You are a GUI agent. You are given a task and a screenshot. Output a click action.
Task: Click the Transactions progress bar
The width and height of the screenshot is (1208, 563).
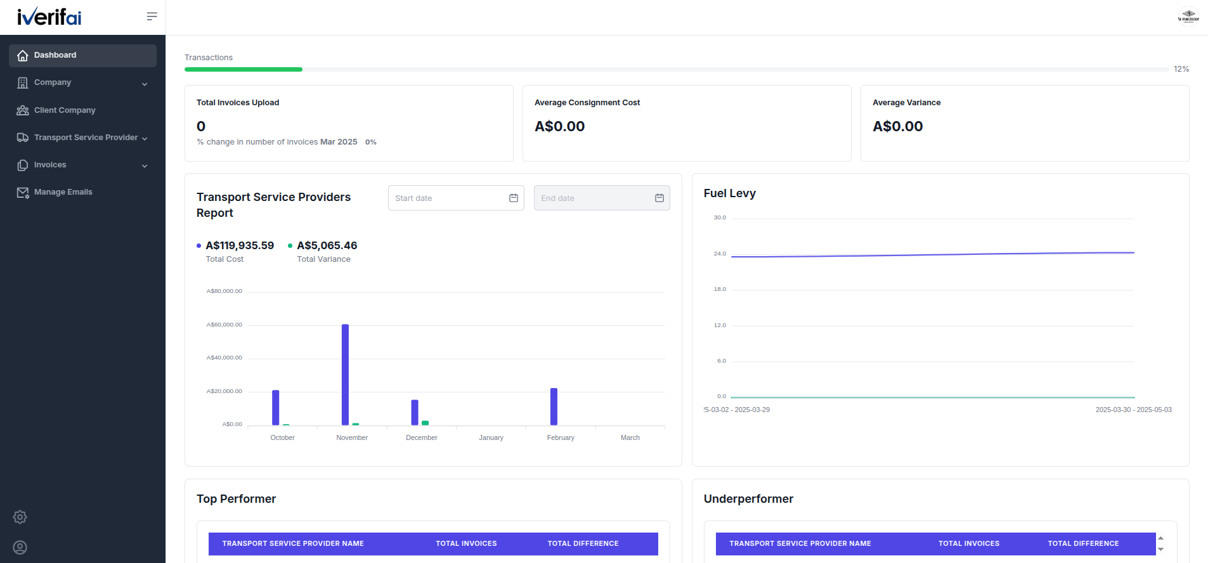pyautogui.click(x=677, y=69)
